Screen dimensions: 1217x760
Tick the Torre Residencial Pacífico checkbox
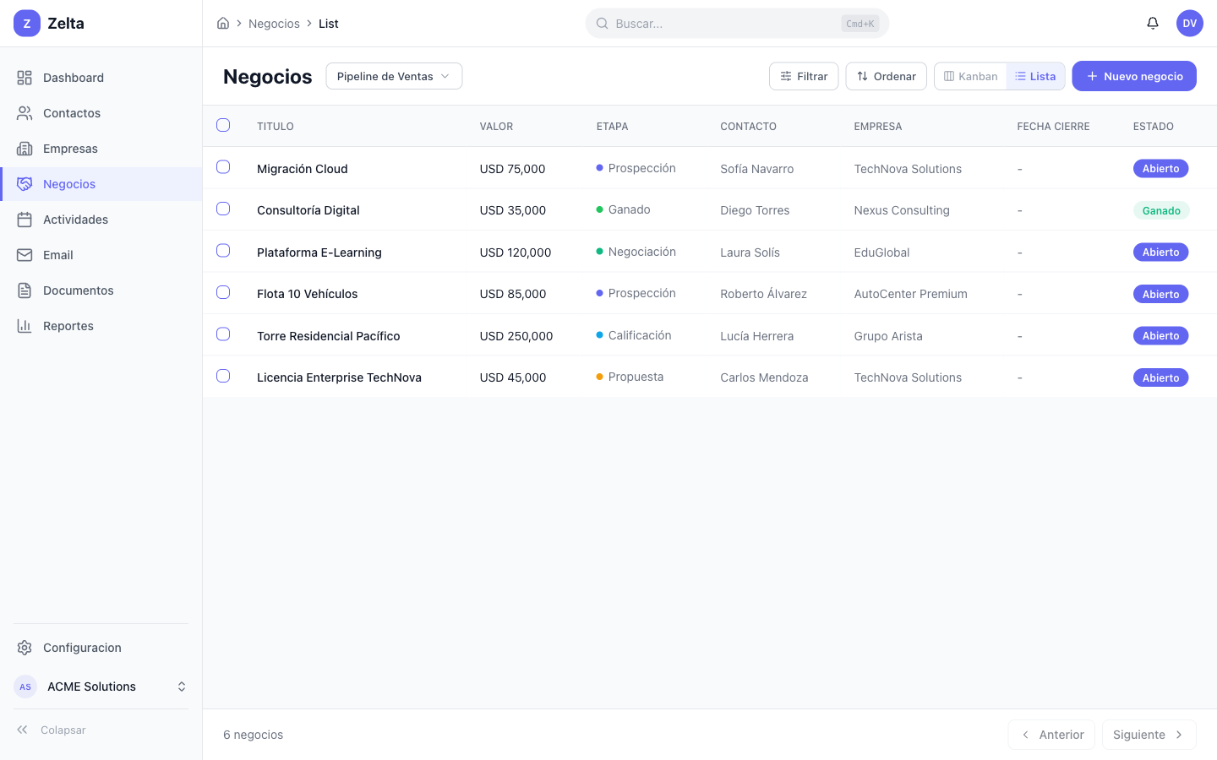point(223,334)
